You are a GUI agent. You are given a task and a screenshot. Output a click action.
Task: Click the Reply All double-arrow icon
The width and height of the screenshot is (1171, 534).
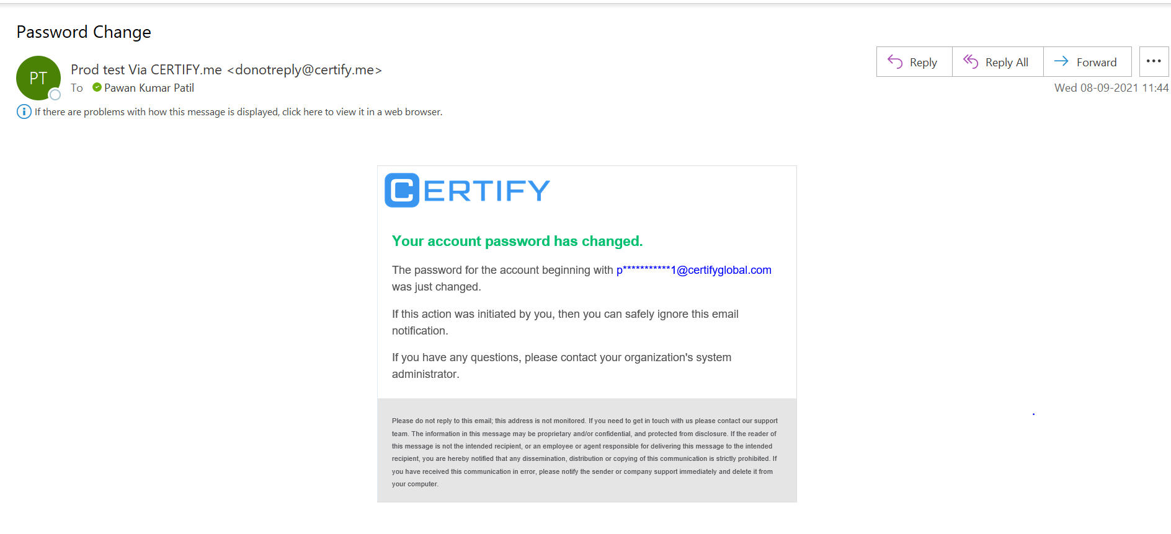(971, 61)
